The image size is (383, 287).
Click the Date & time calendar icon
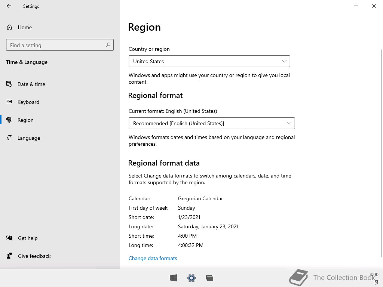[9, 84]
